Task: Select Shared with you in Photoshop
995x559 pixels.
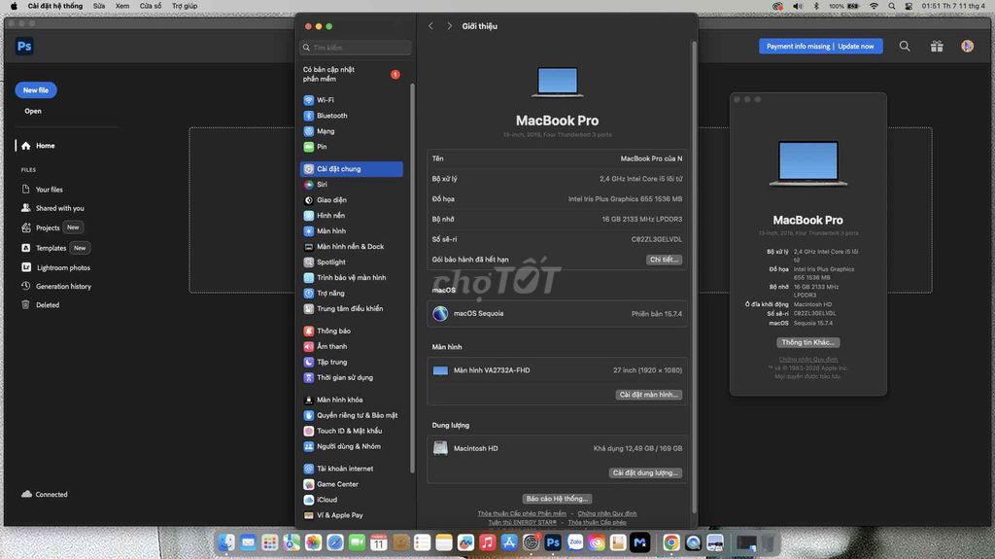Action: point(52,208)
